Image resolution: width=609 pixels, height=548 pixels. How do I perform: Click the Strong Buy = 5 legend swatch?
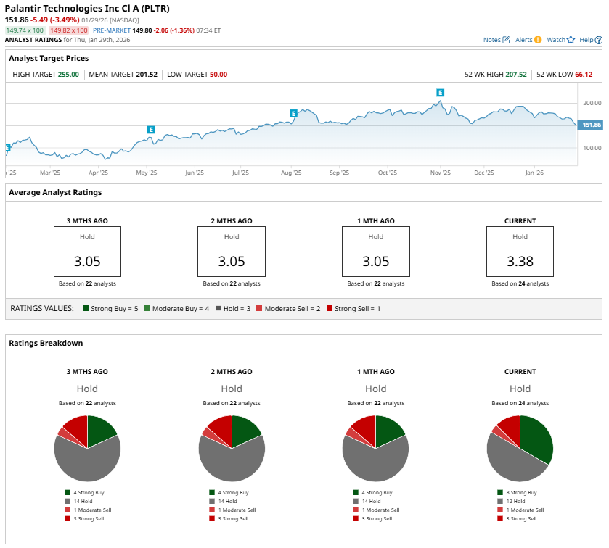click(87, 308)
